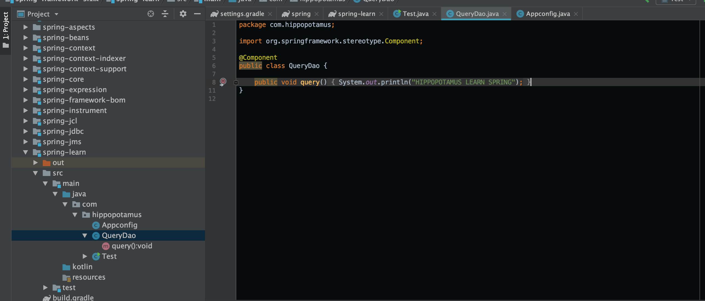This screenshot has width=705, height=301.
Task: Click the Collapse All icon in Project panel
Action: (165, 14)
